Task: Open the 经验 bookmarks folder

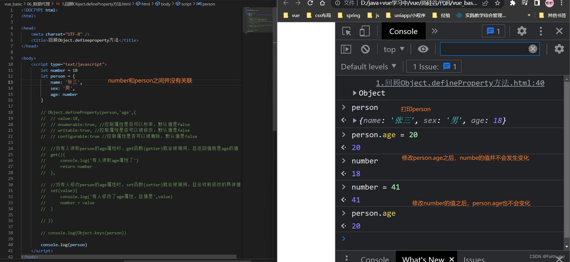Action: [x=441, y=15]
